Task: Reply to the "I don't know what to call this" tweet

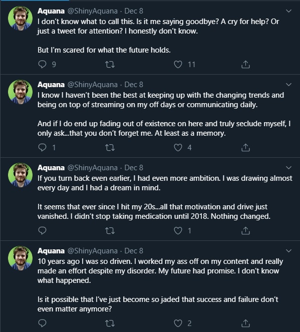Action: point(42,64)
